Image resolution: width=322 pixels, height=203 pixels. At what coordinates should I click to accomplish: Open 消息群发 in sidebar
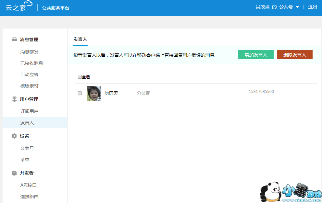(29, 52)
